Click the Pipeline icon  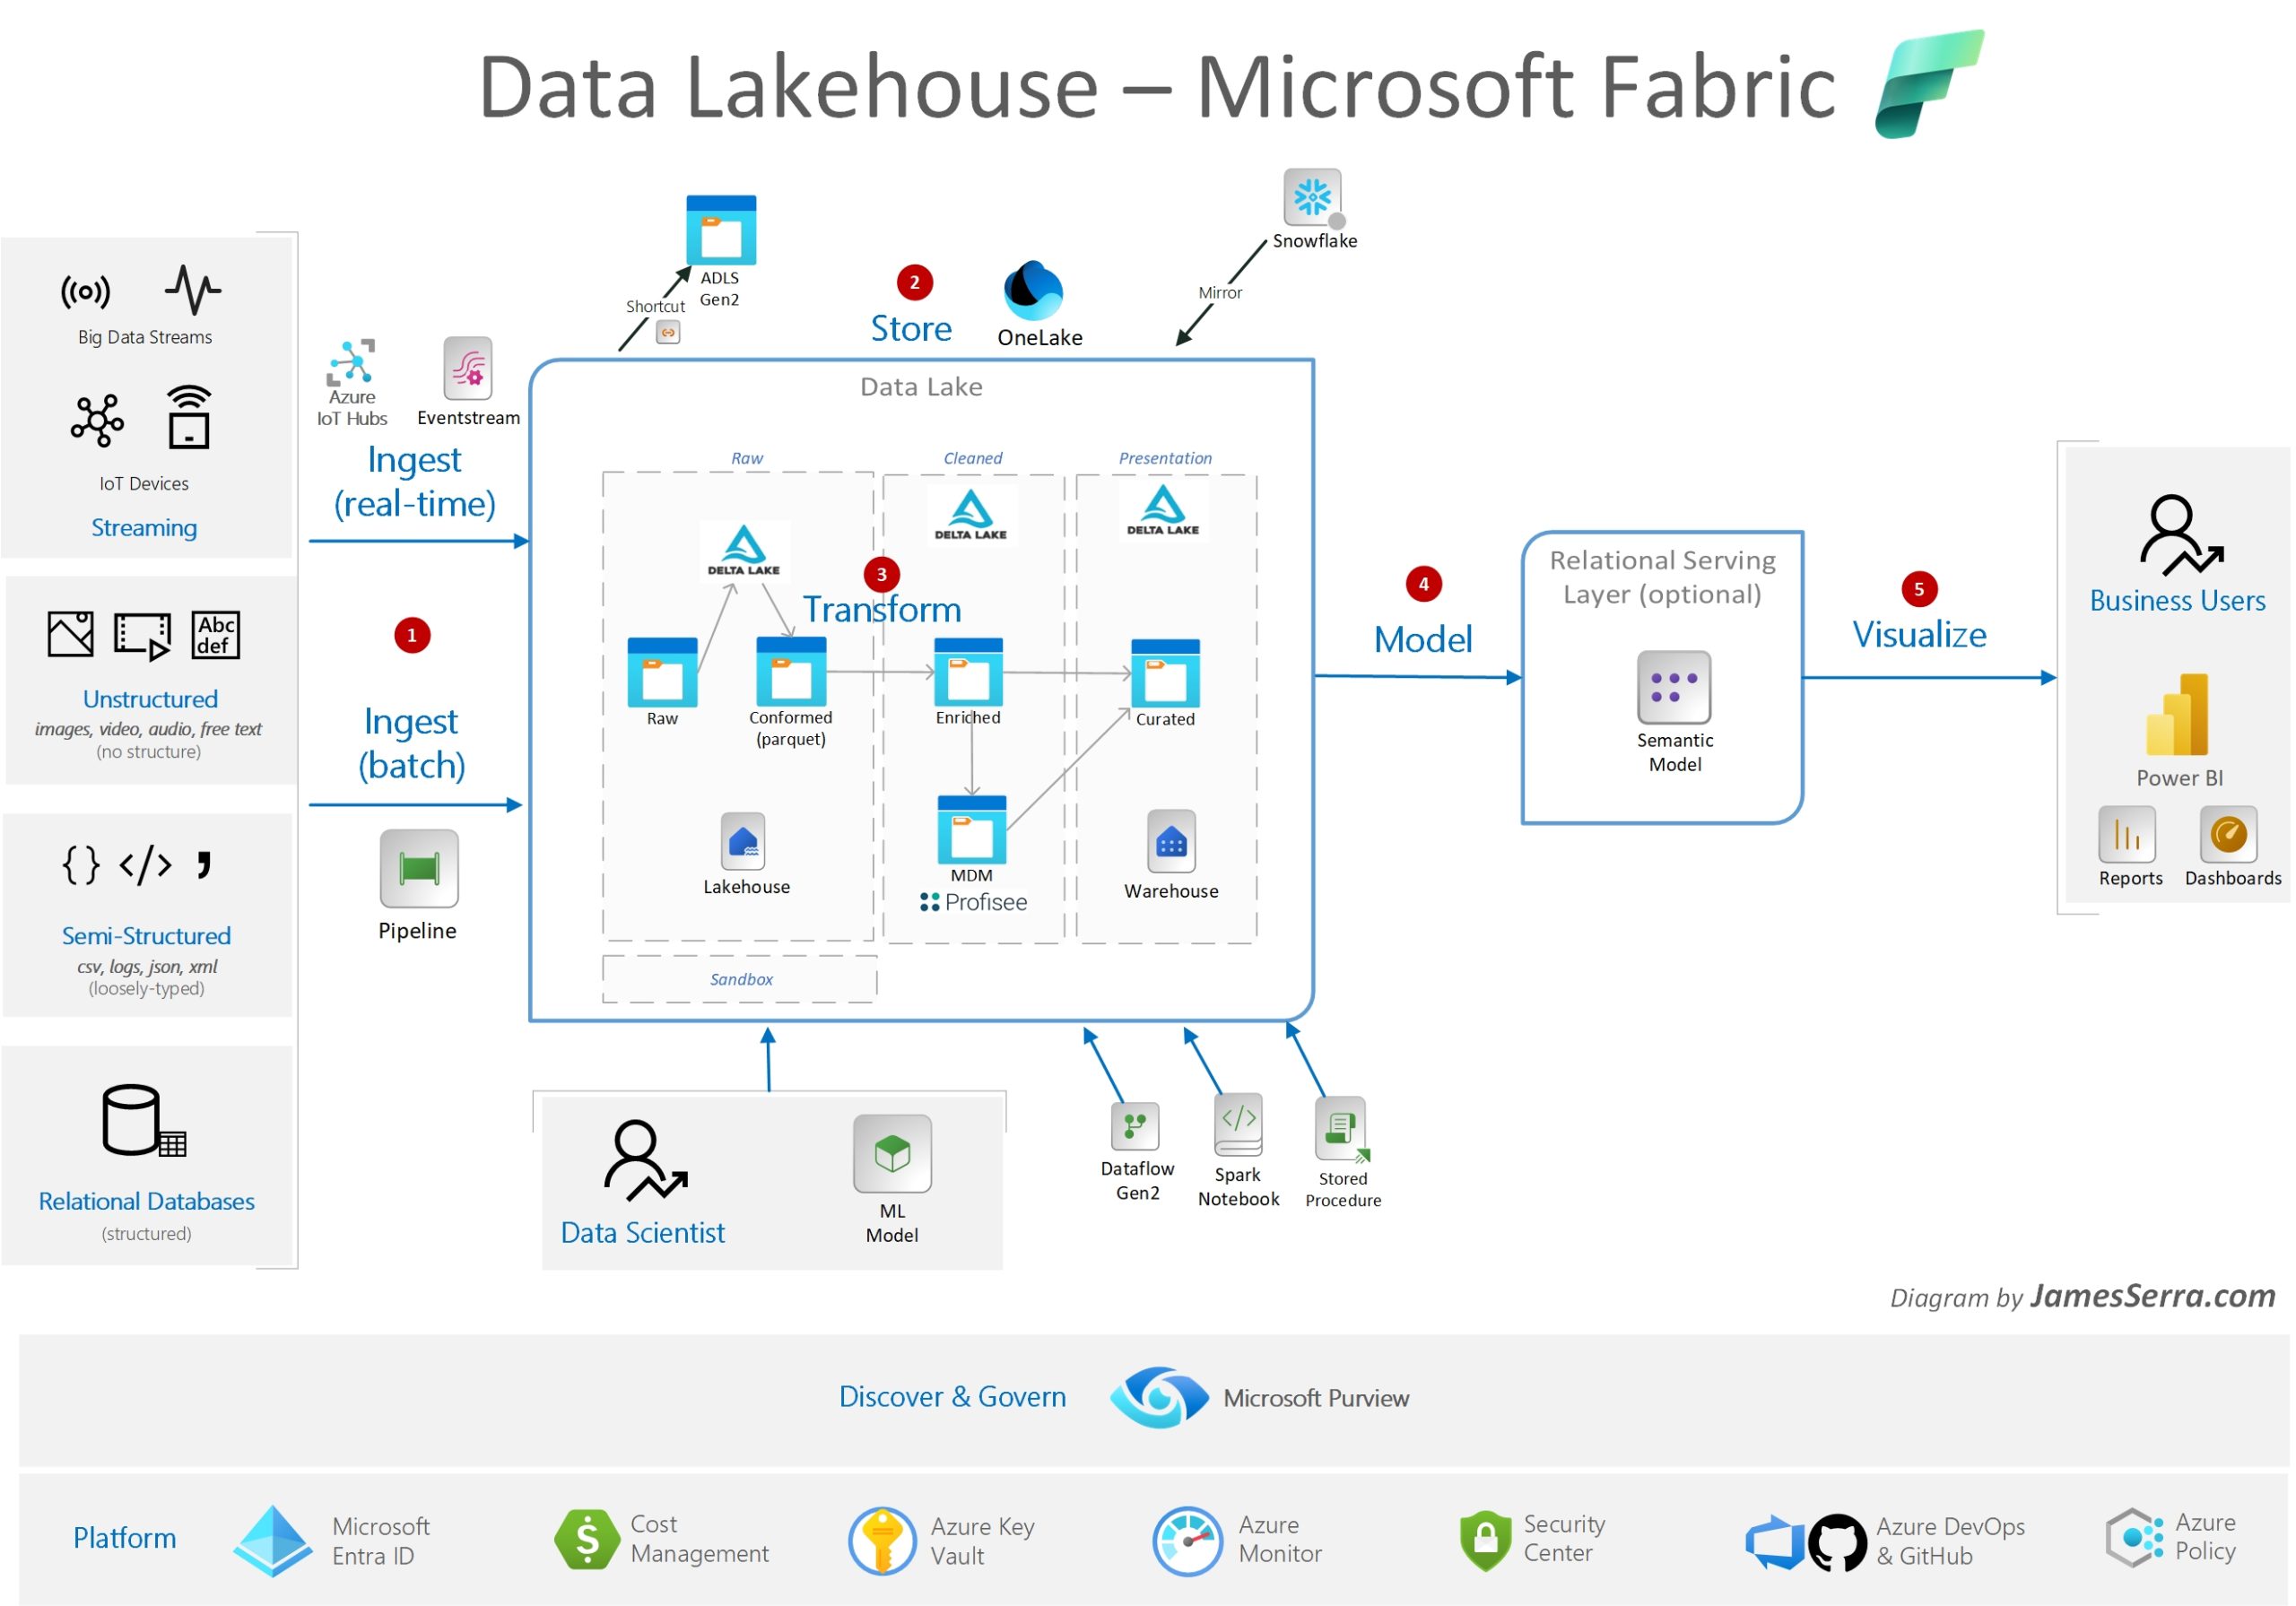(x=419, y=868)
